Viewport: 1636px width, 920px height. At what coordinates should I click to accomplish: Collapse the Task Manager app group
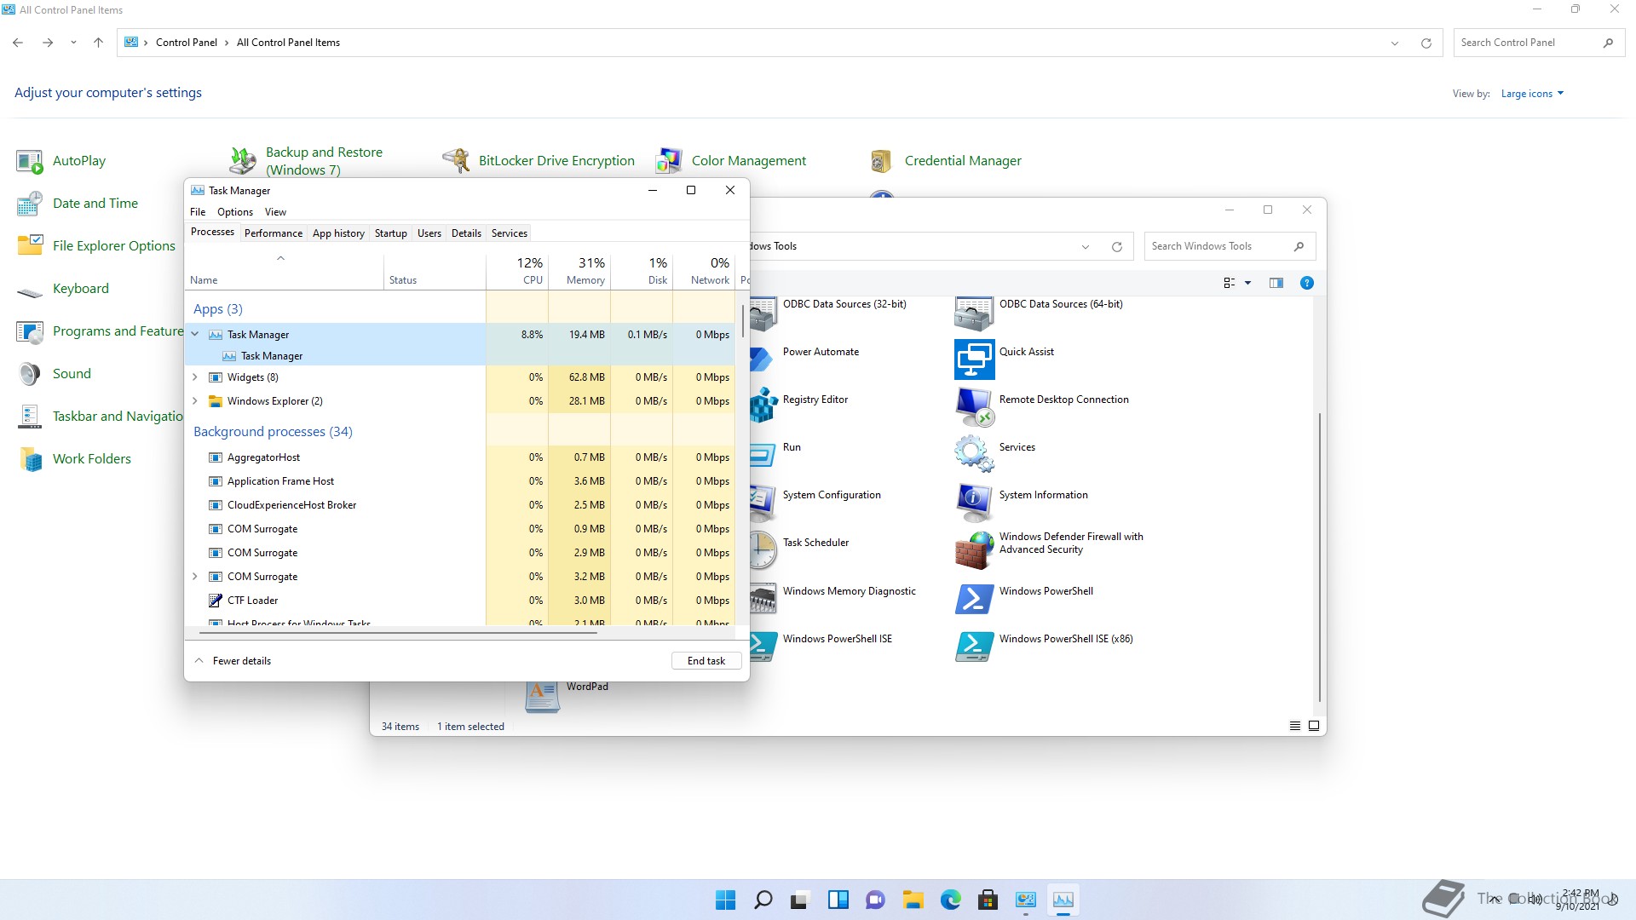[x=195, y=334]
